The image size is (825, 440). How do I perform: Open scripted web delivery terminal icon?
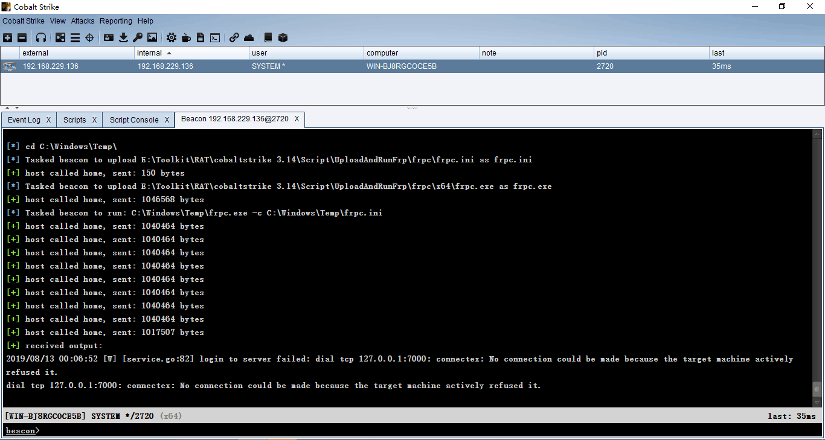215,37
